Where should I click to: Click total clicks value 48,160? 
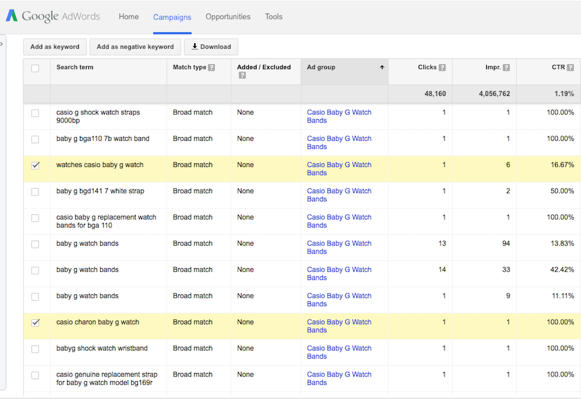435,94
